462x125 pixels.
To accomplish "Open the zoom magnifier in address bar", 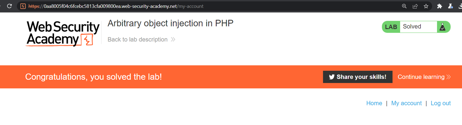I will pyautogui.click(x=404, y=6).
